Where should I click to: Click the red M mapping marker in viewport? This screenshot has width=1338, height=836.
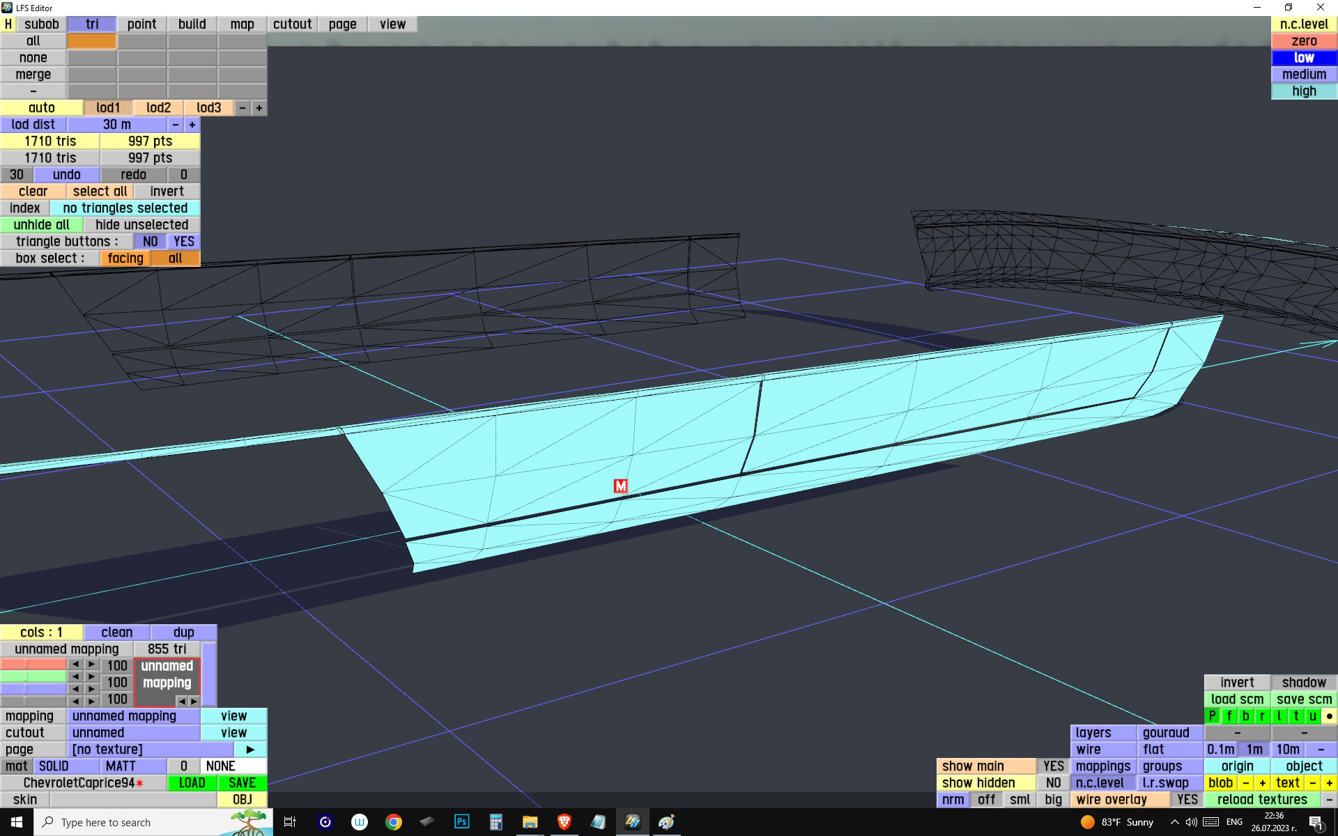pos(620,486)
